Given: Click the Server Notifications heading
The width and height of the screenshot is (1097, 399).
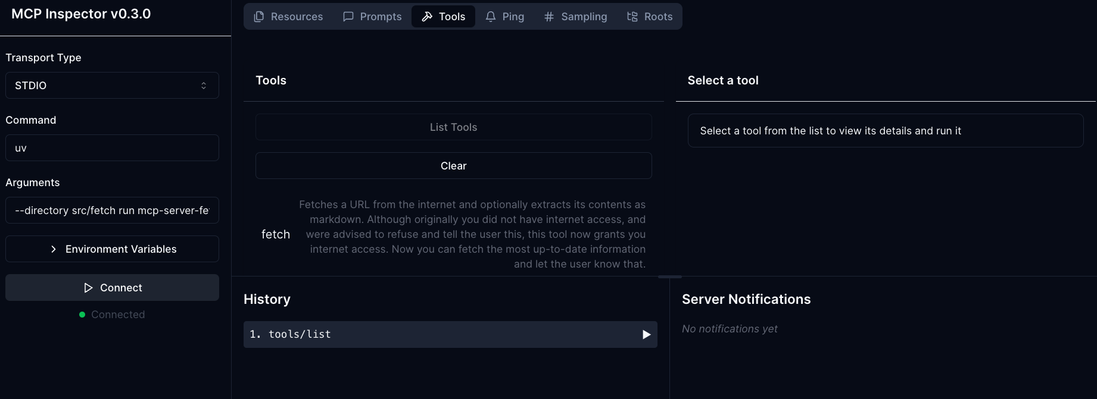Looking at the screenshot, I should (x=746, y=299).
